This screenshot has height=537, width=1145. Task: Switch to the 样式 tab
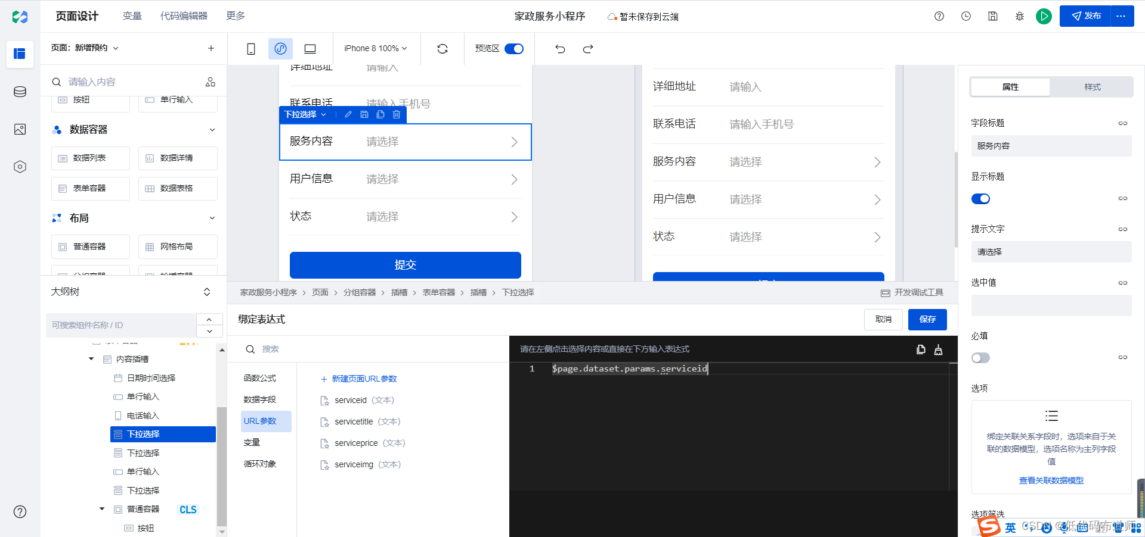pos(1093,87)
